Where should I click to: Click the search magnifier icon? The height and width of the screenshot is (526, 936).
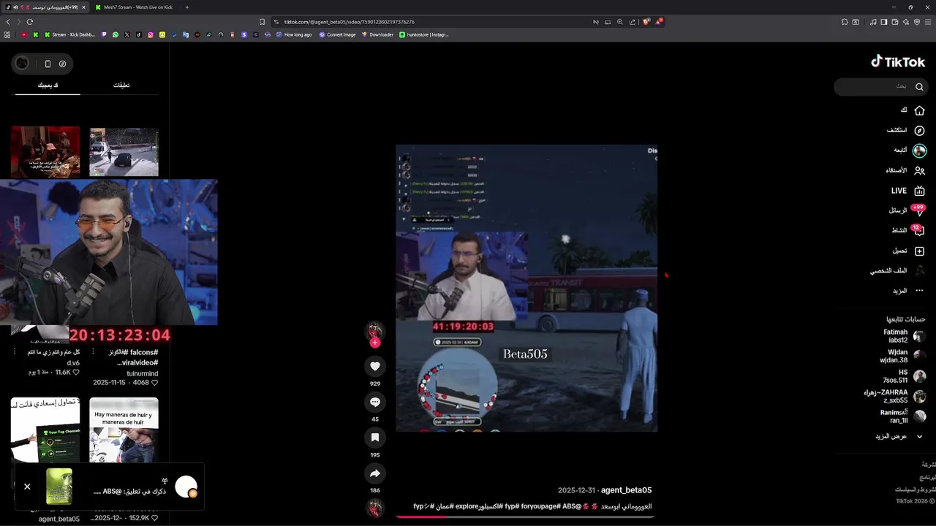click(x=919, y=87)
